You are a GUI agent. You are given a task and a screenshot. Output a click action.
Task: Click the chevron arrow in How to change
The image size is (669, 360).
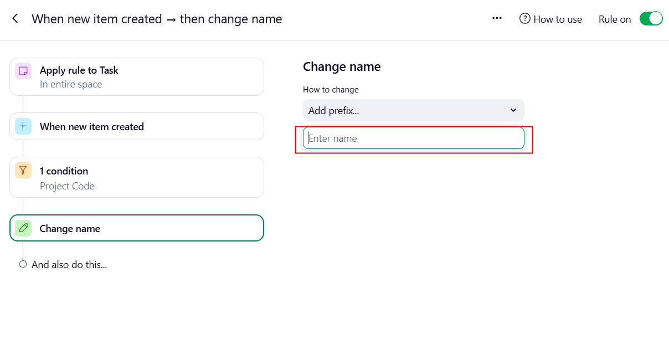(x=513, y=110)
